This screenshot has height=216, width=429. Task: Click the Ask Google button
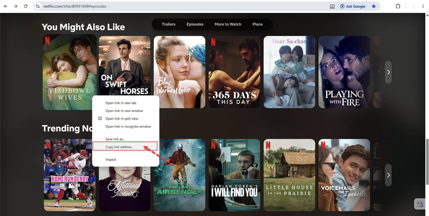click(353, 6)
